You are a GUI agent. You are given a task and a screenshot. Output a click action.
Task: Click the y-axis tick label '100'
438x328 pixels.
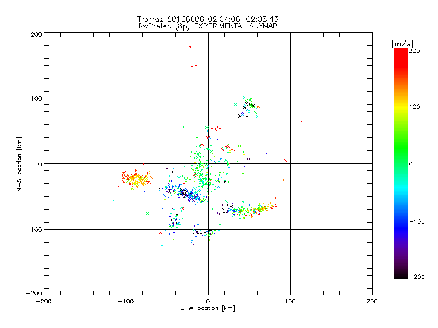point(36,98)
